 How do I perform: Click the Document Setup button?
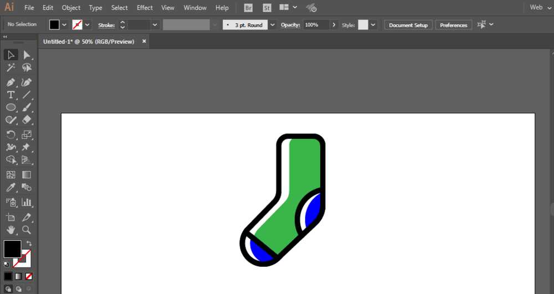pos(408,25)
